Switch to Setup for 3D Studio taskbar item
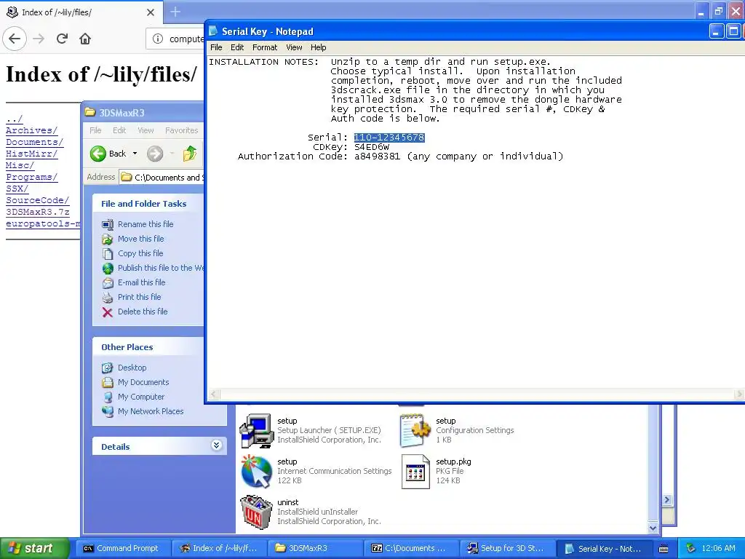745x559 pixels. (506, 548)
